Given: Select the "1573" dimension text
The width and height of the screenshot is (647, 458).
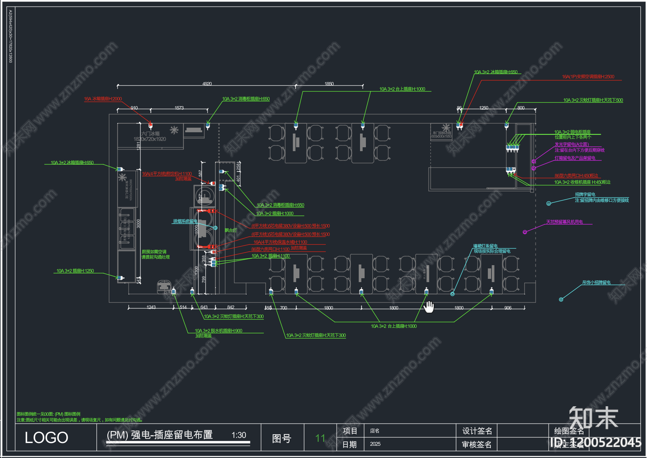Looking at the screenshot, I should click(179, 108).
